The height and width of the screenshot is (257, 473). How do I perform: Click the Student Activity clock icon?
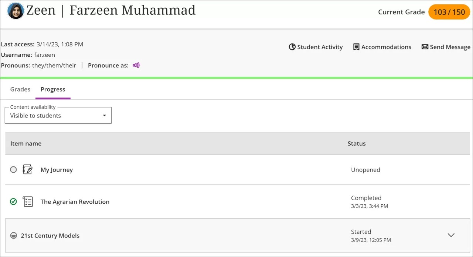point(292,47)
